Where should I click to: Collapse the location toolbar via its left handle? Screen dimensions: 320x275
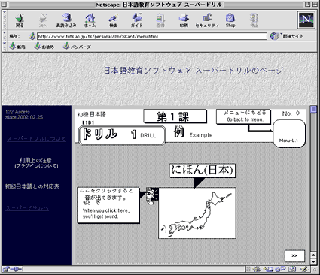tap(5, 36)
